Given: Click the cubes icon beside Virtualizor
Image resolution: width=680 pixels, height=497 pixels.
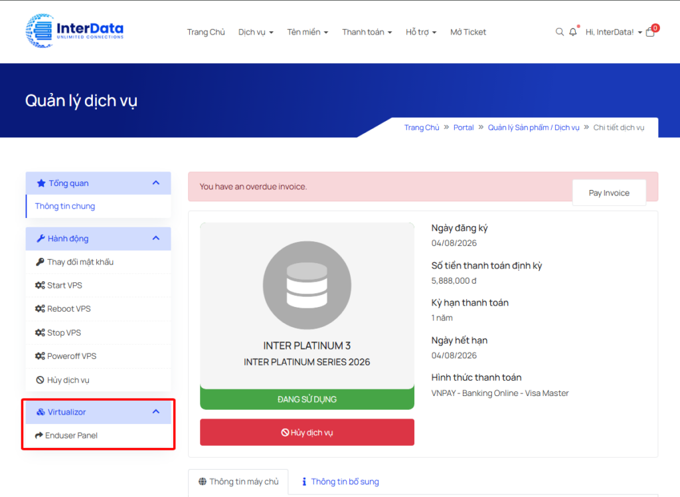Looking at the screenshot, I should 41,412.
